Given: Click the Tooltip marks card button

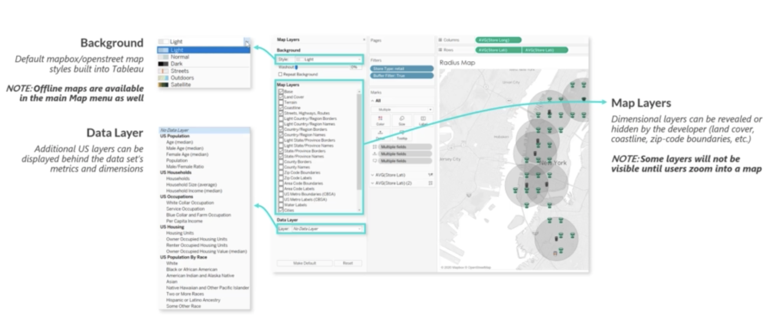Looking at the screenshot, I should tap(402, 136).
